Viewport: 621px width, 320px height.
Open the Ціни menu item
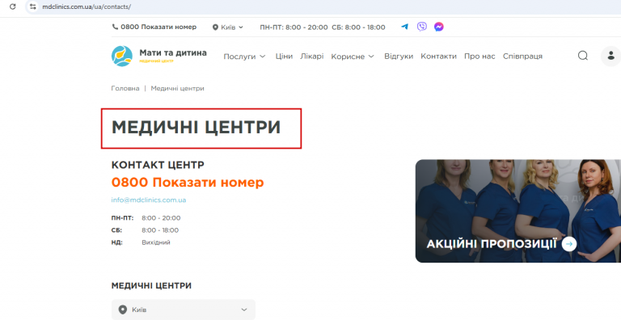284,57
